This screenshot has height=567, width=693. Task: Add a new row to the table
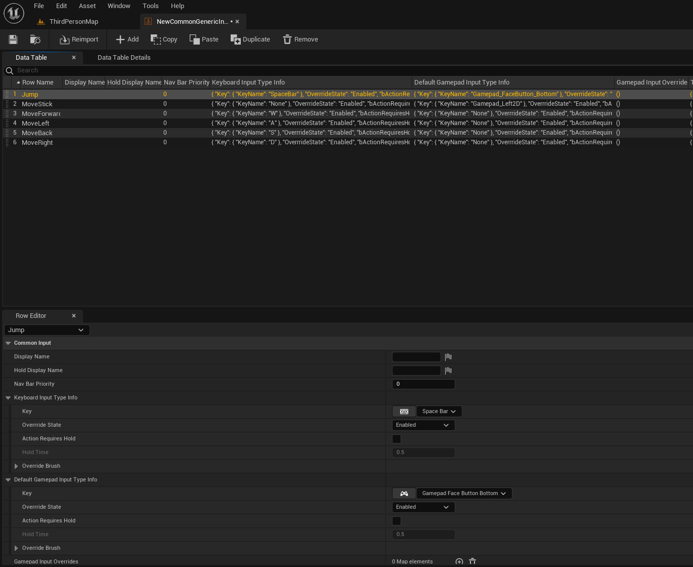[126, 39]
